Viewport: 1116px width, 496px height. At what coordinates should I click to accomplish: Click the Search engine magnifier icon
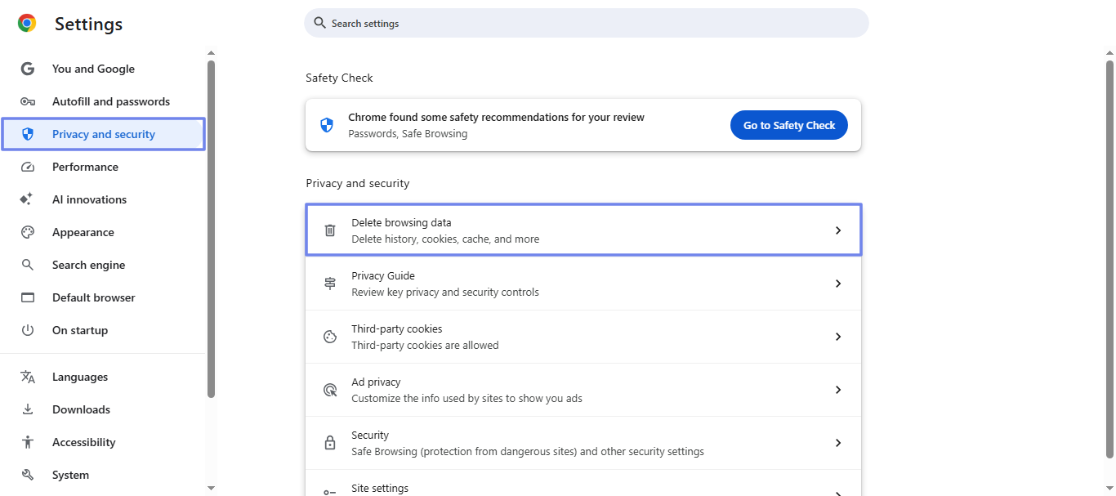pyautogui.click(x=28, y=264)
